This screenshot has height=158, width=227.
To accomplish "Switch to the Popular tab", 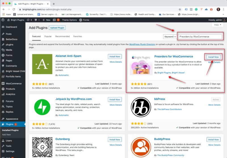I will [x=48, y=36].
